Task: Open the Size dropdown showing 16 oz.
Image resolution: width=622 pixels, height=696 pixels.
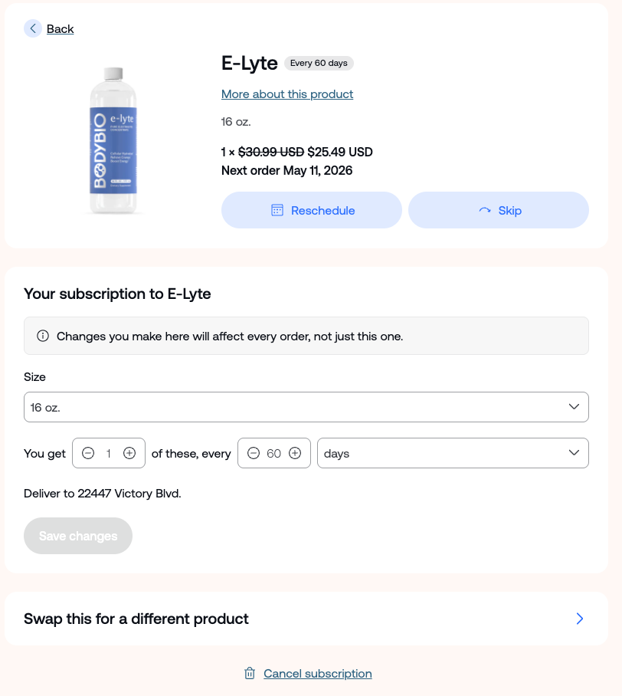Action: tap(306, 407)
